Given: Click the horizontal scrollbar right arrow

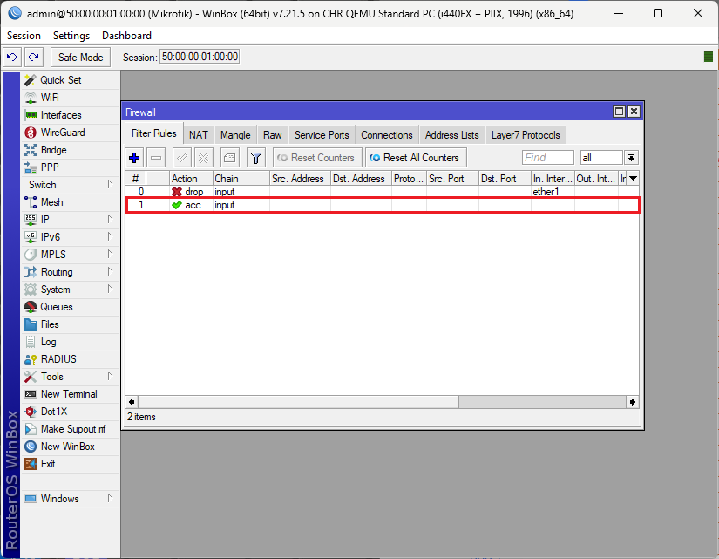Looking at the screenshot, I should point(633,402).
